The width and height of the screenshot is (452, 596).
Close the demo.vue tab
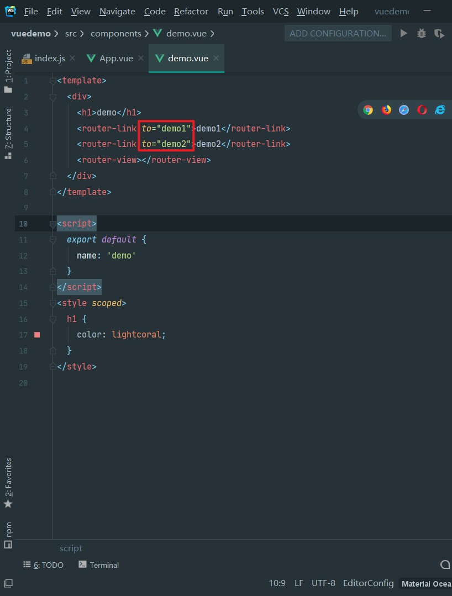point(216,58)
